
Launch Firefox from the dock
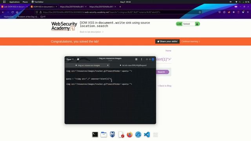[130, 134]
